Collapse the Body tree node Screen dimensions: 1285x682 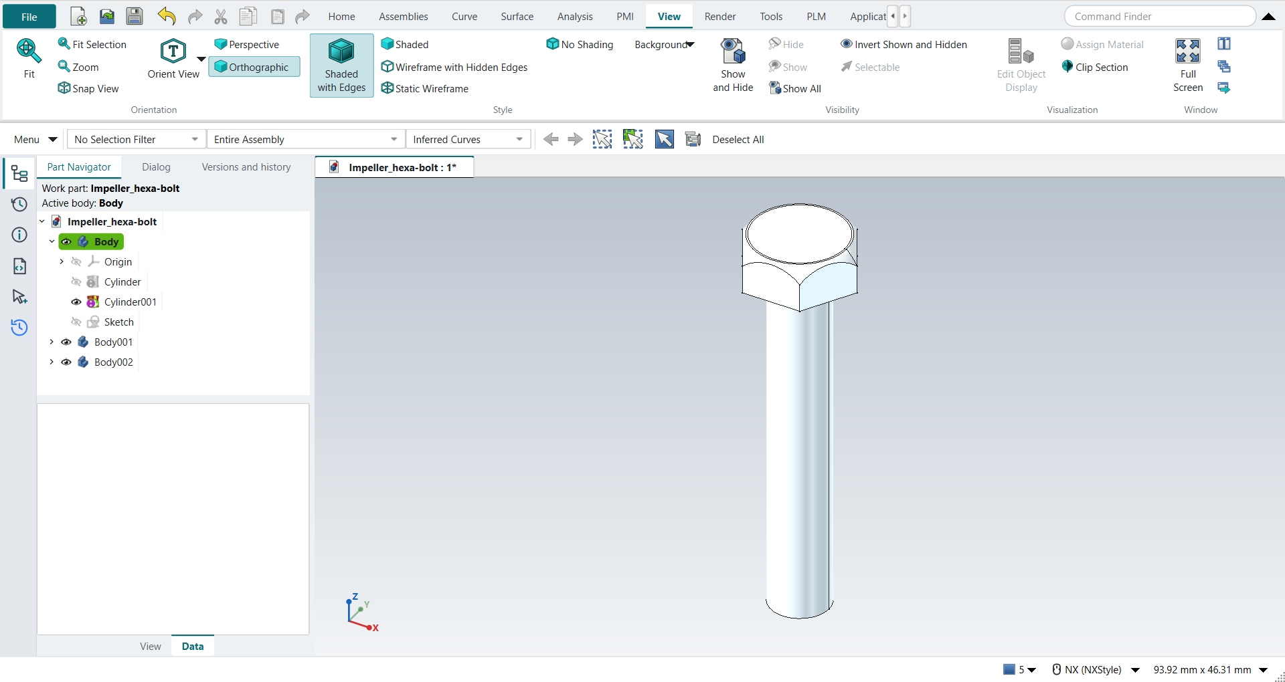pyautogui.click(x=52, y=241)
